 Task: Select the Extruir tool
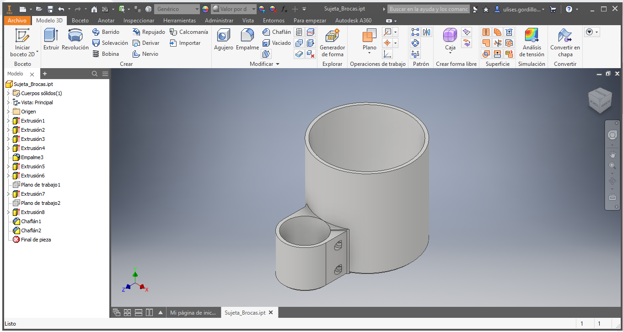point(51,39)
